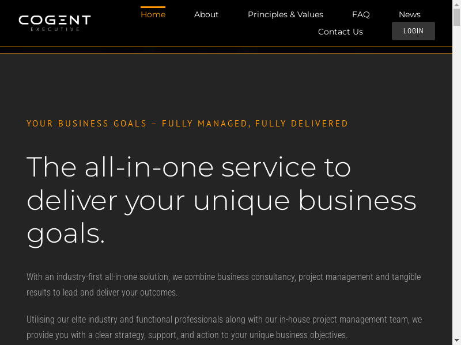The height and width of the screenshot is (345, 461).
Task: Click the 'industry-first all-in-one solution' paragraph
Action: (224, 285)
